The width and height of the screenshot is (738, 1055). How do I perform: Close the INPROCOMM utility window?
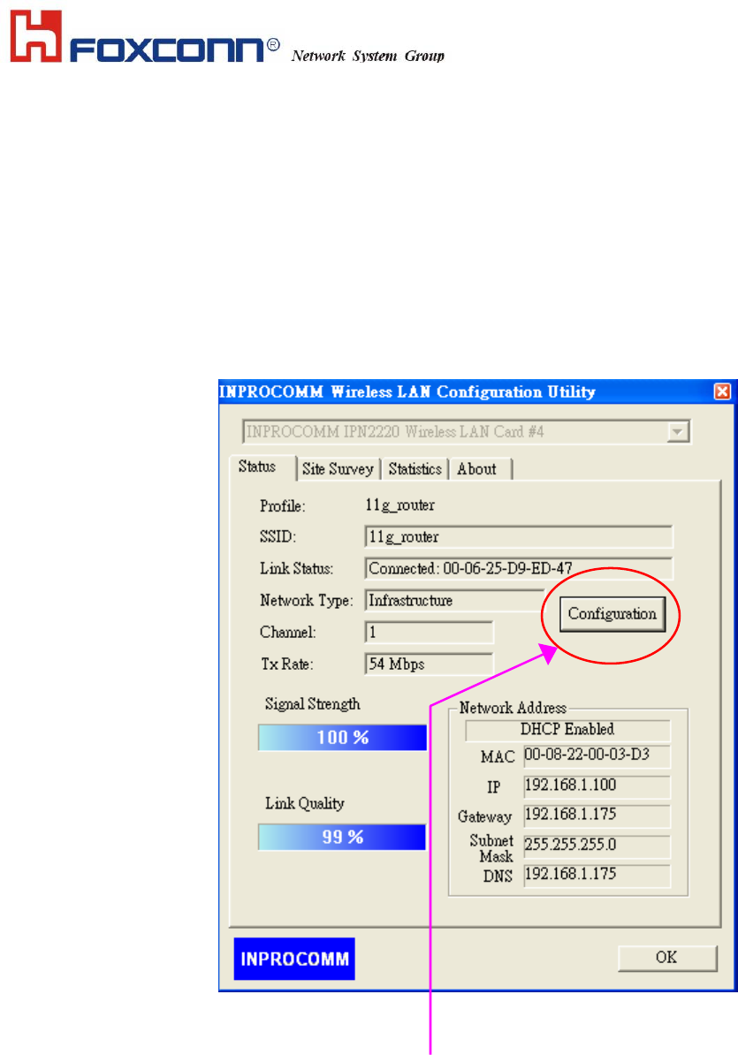click(722, 391)
